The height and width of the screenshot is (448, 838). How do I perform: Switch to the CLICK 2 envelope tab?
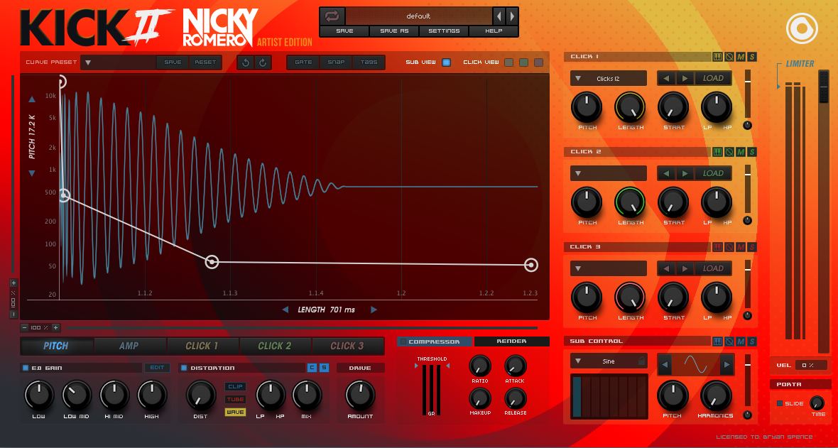coord(275,346)
